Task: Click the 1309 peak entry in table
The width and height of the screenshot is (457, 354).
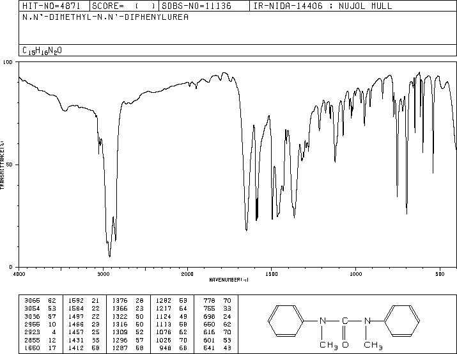Action: coord(128,332)
